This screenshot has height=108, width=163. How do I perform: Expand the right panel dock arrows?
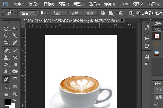pyautogui.click(x=149, y=19)
